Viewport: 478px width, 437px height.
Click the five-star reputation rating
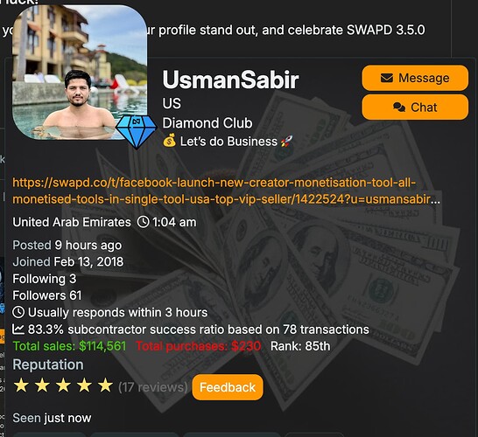pyautogui.click(x=63, y=385)
